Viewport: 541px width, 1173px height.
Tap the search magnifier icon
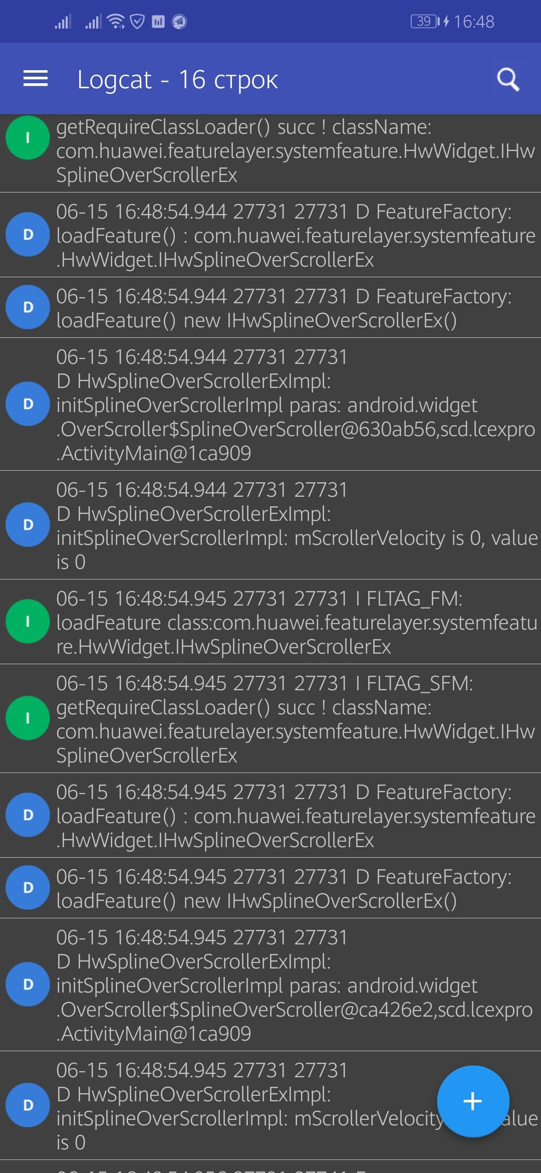pos(508,79)
